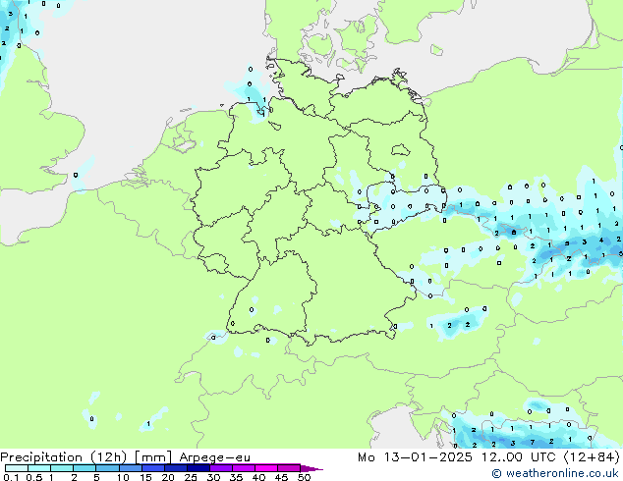Click the word 'Precipitation' in the title
Viewport: 623px width, 481px height.
pos(41,457)
